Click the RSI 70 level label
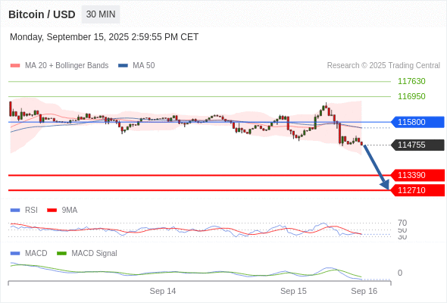This screenshot has width=447, height=303. [402, 223]
